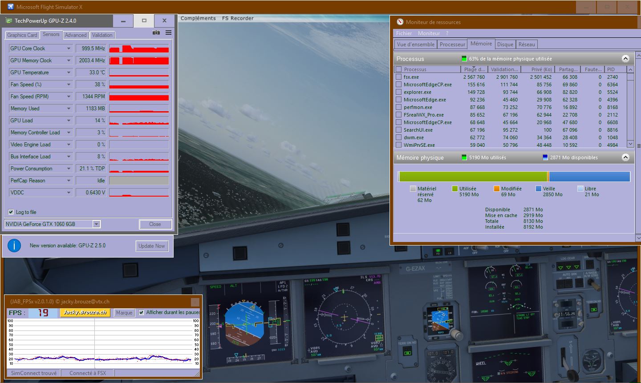Viewport: 641px width, 383px height.
Task: Click the Memory Used 1183 MB value
Action: pyautogui.click(x=91, y=109)
